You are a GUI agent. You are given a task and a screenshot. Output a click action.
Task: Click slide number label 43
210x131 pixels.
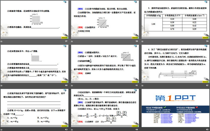pos(66,130)
